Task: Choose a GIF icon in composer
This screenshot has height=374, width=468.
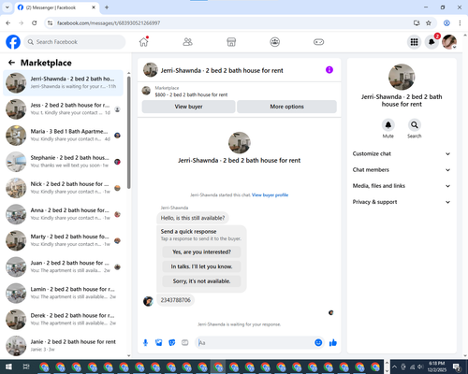Action: (x=185, y=343)
